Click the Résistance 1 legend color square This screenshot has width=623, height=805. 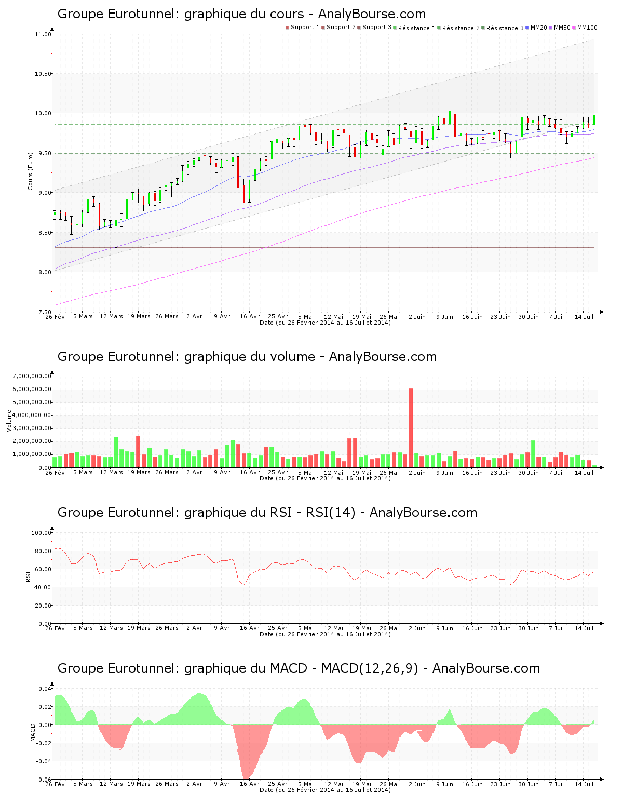point(395,28)
